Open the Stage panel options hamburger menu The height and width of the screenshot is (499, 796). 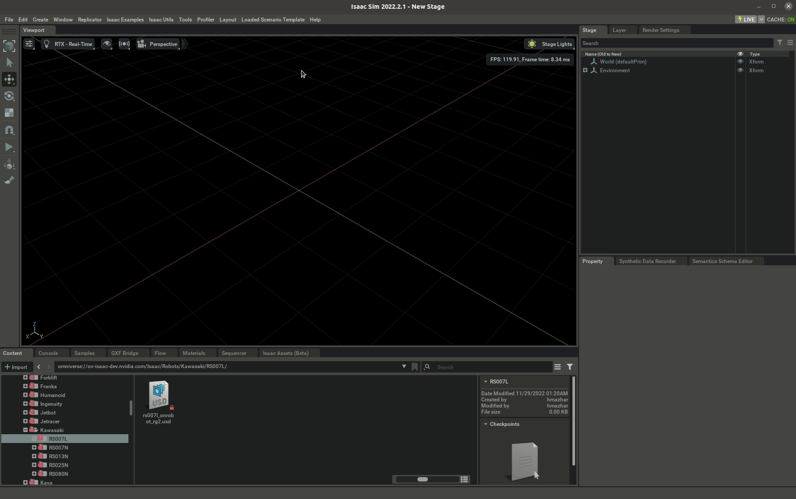790,43
